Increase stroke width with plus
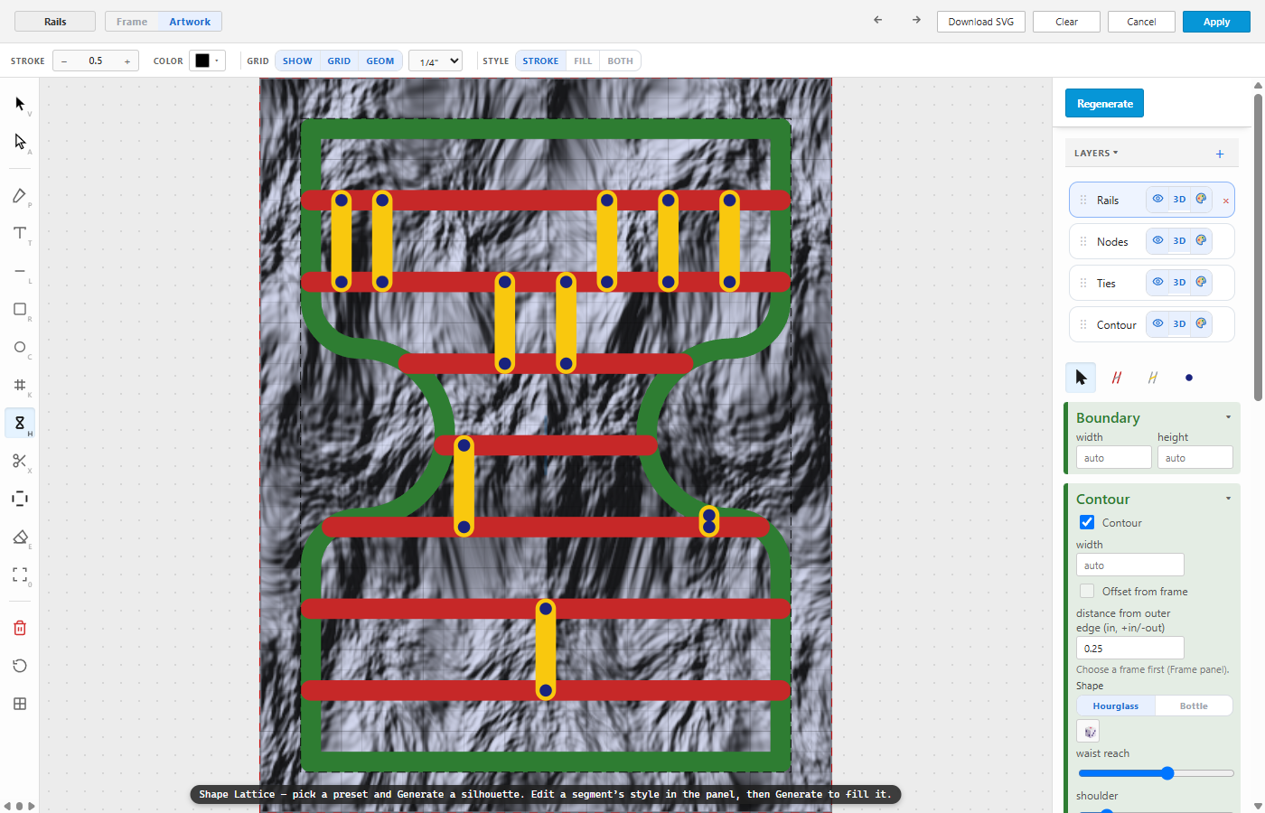Image resolution: width=1265 pixels, height=813 pixels. tap(127, 61)
